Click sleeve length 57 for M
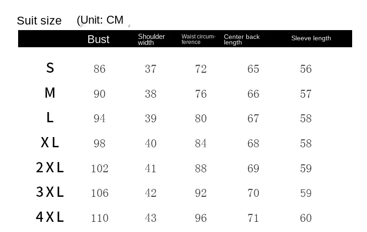The image size is (367, 232). 306,94
